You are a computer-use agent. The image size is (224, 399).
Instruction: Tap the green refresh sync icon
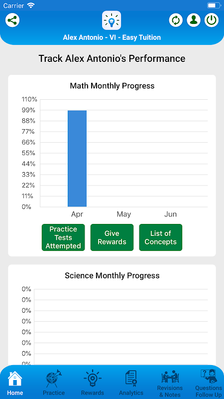pyautogui.click(x=176, y=20)
